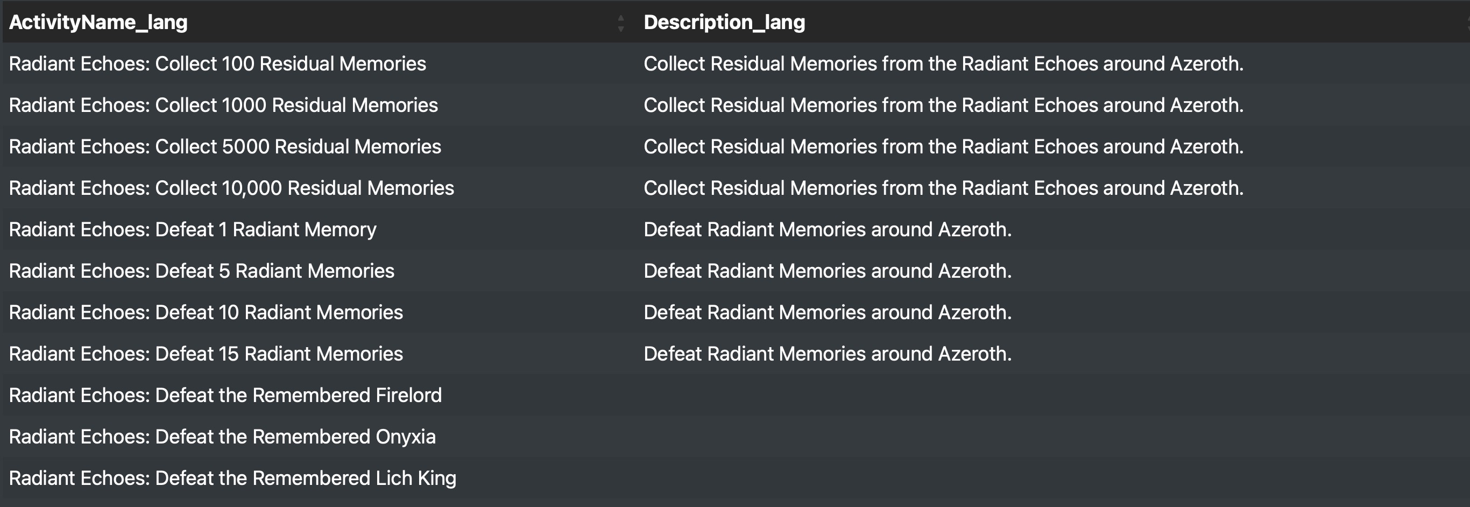
Task: Click the sort arrows icon beside ActivityName_lang
Action: (621, 23)
